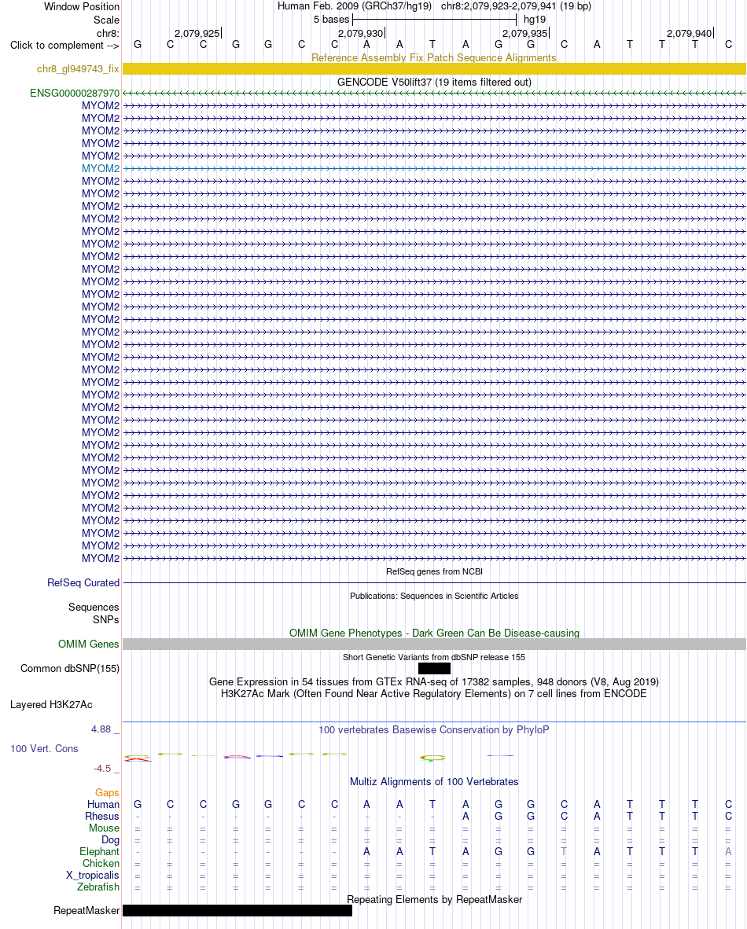Select the "OMIM Genes" track label
Screen dimensions: 747x929
[88, 644]
